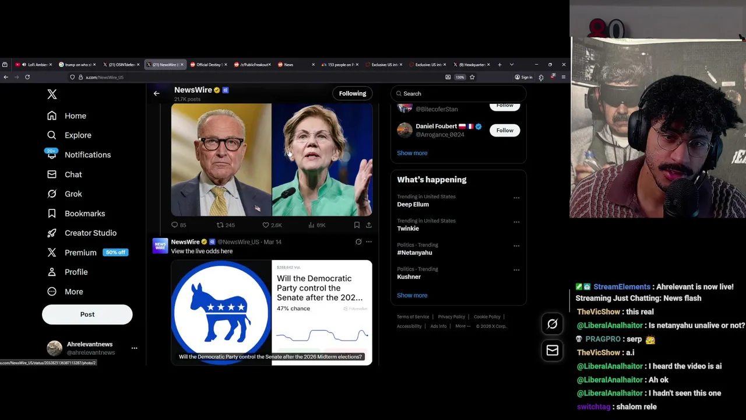The width and height of the screenshot is (746, 420).
Task: Click the More circle icon in sidebar
Action: click(52, 292)
